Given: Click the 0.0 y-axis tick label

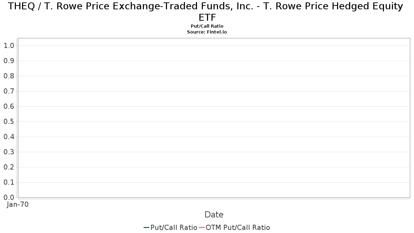Looking at the screenshot, I should click(x=9, y=197).
